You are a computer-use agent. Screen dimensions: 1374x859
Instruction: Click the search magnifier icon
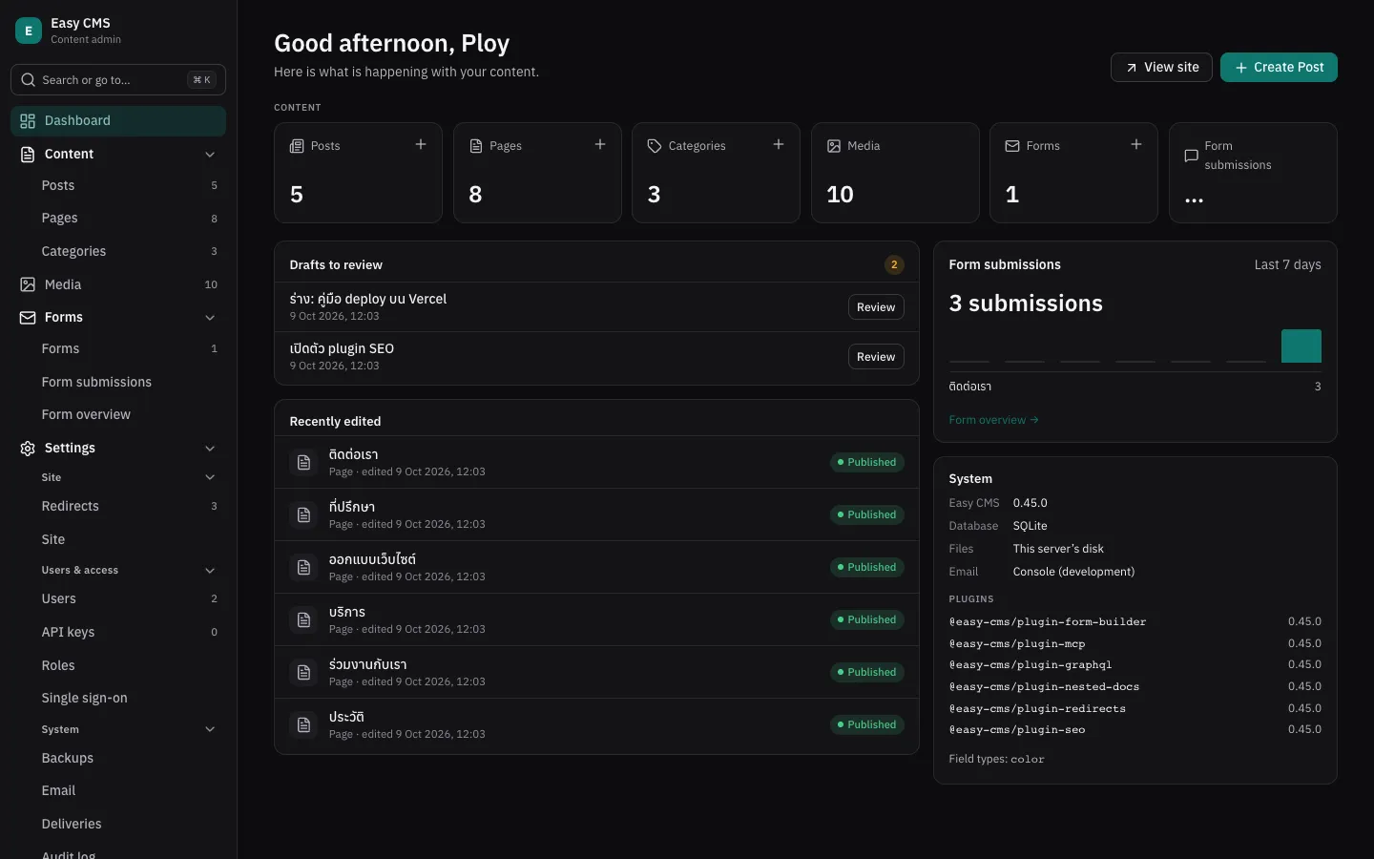pos(29,80)
